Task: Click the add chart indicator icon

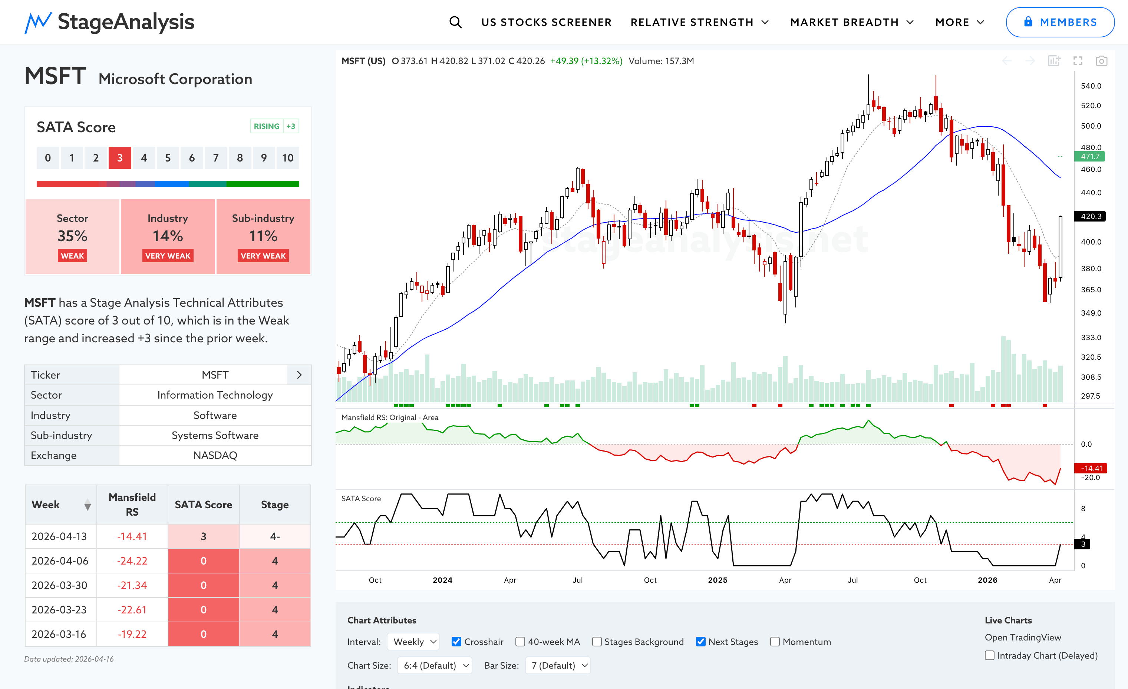Action: [x=1054, y=61]
